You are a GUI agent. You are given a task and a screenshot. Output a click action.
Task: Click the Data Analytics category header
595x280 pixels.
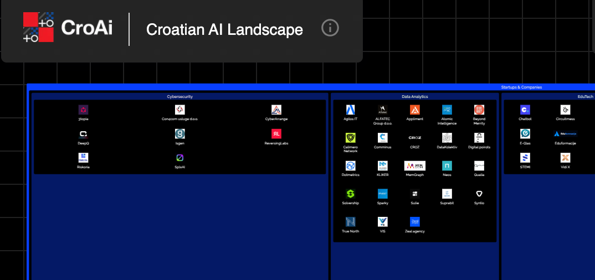[415, 97]
